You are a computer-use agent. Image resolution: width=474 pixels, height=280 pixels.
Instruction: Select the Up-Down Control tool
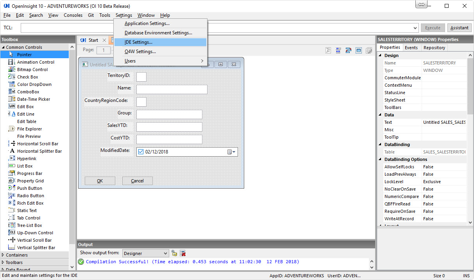pos(34,233)
